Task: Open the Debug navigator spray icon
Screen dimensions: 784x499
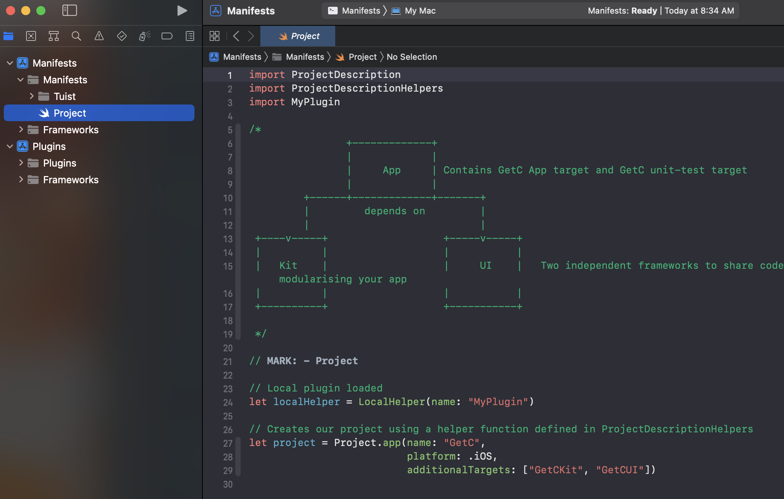Action: pyautogui.click(x=145, y=36)
